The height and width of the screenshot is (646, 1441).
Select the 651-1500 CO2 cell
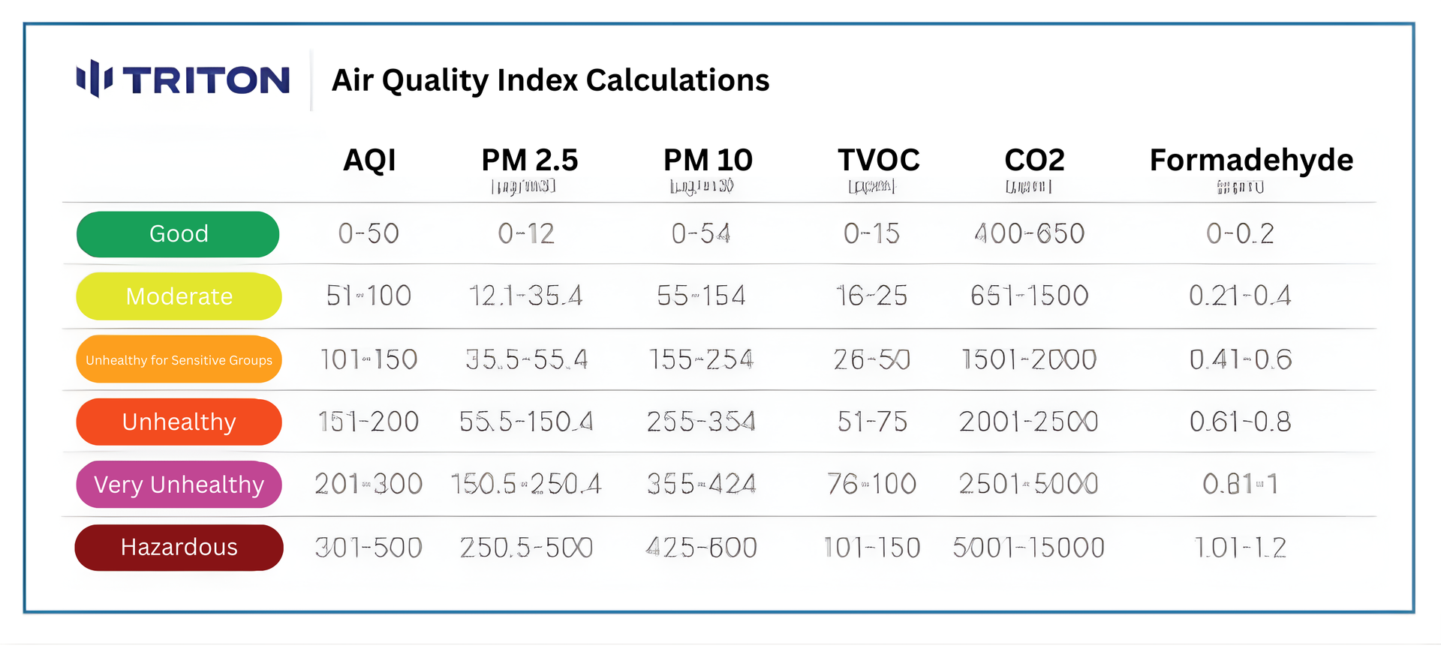click(x=1029, y=296)
